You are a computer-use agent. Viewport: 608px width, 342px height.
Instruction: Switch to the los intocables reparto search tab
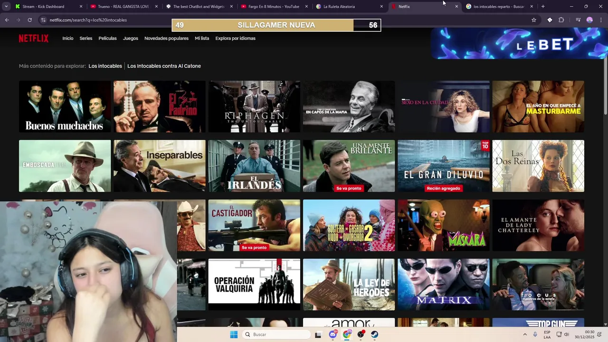[499, 7]
